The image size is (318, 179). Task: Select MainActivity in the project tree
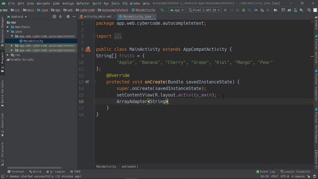(x=33, y=41)
